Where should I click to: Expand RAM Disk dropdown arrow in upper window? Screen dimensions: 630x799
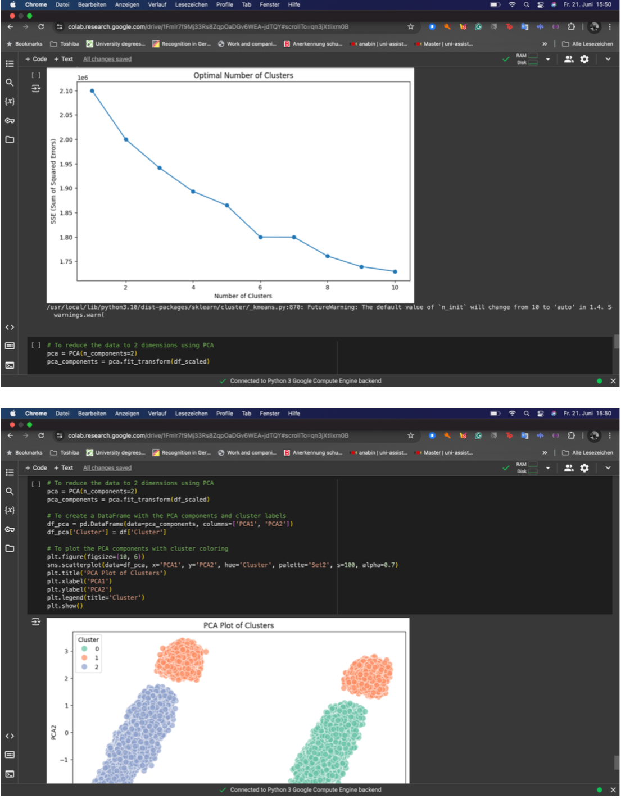548,59
